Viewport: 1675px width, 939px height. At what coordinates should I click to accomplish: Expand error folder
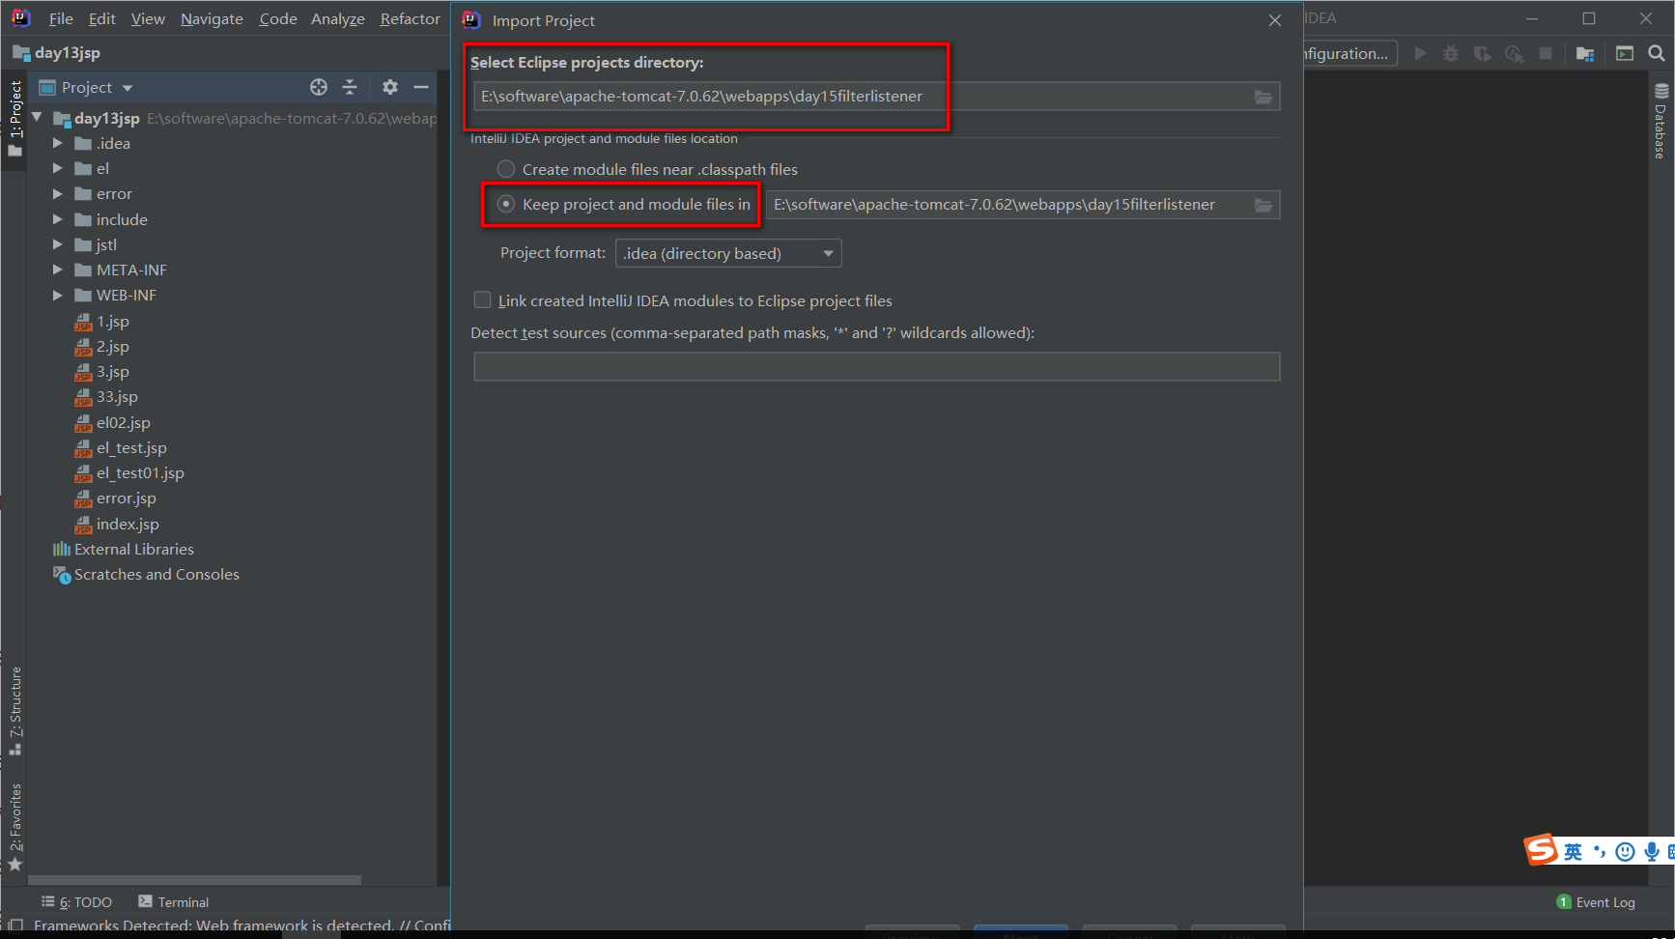tap(57, 193)
